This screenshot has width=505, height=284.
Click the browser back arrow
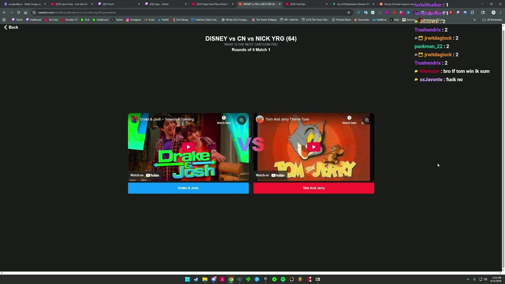tap(4, 12)
